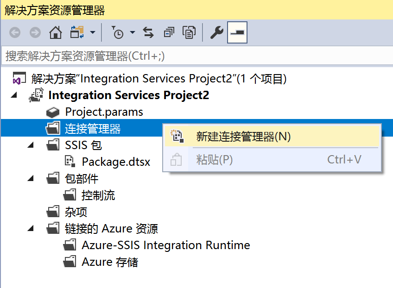Select the Project.params file

pyautogui.click(x=104, y=112)
